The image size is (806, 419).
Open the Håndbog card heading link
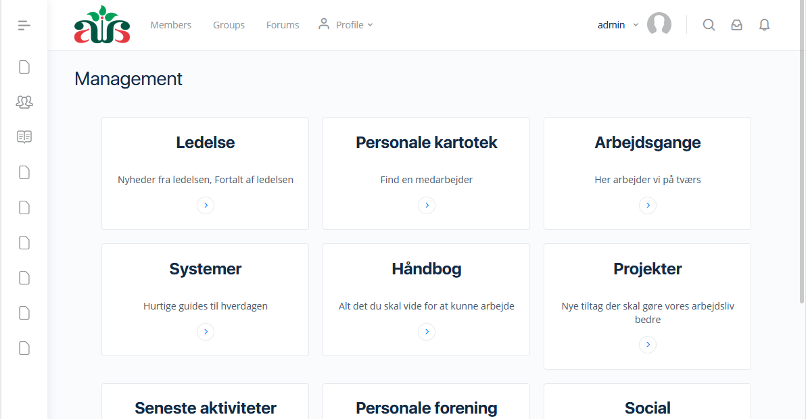click(427, 269)
